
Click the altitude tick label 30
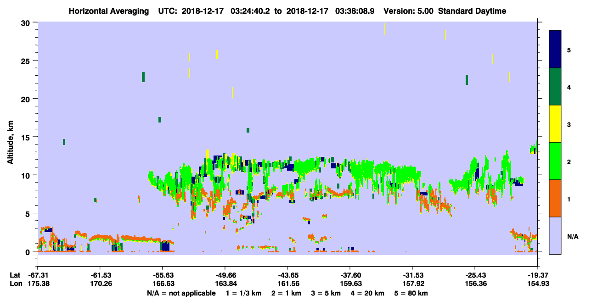[27, 22]
